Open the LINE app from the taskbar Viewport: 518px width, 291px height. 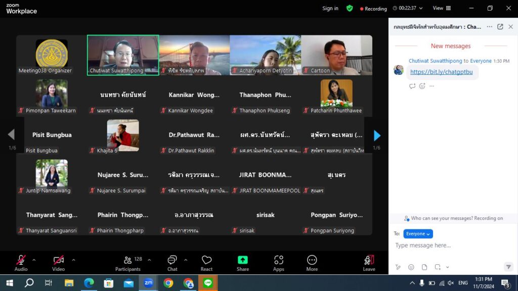pos(208,283)
